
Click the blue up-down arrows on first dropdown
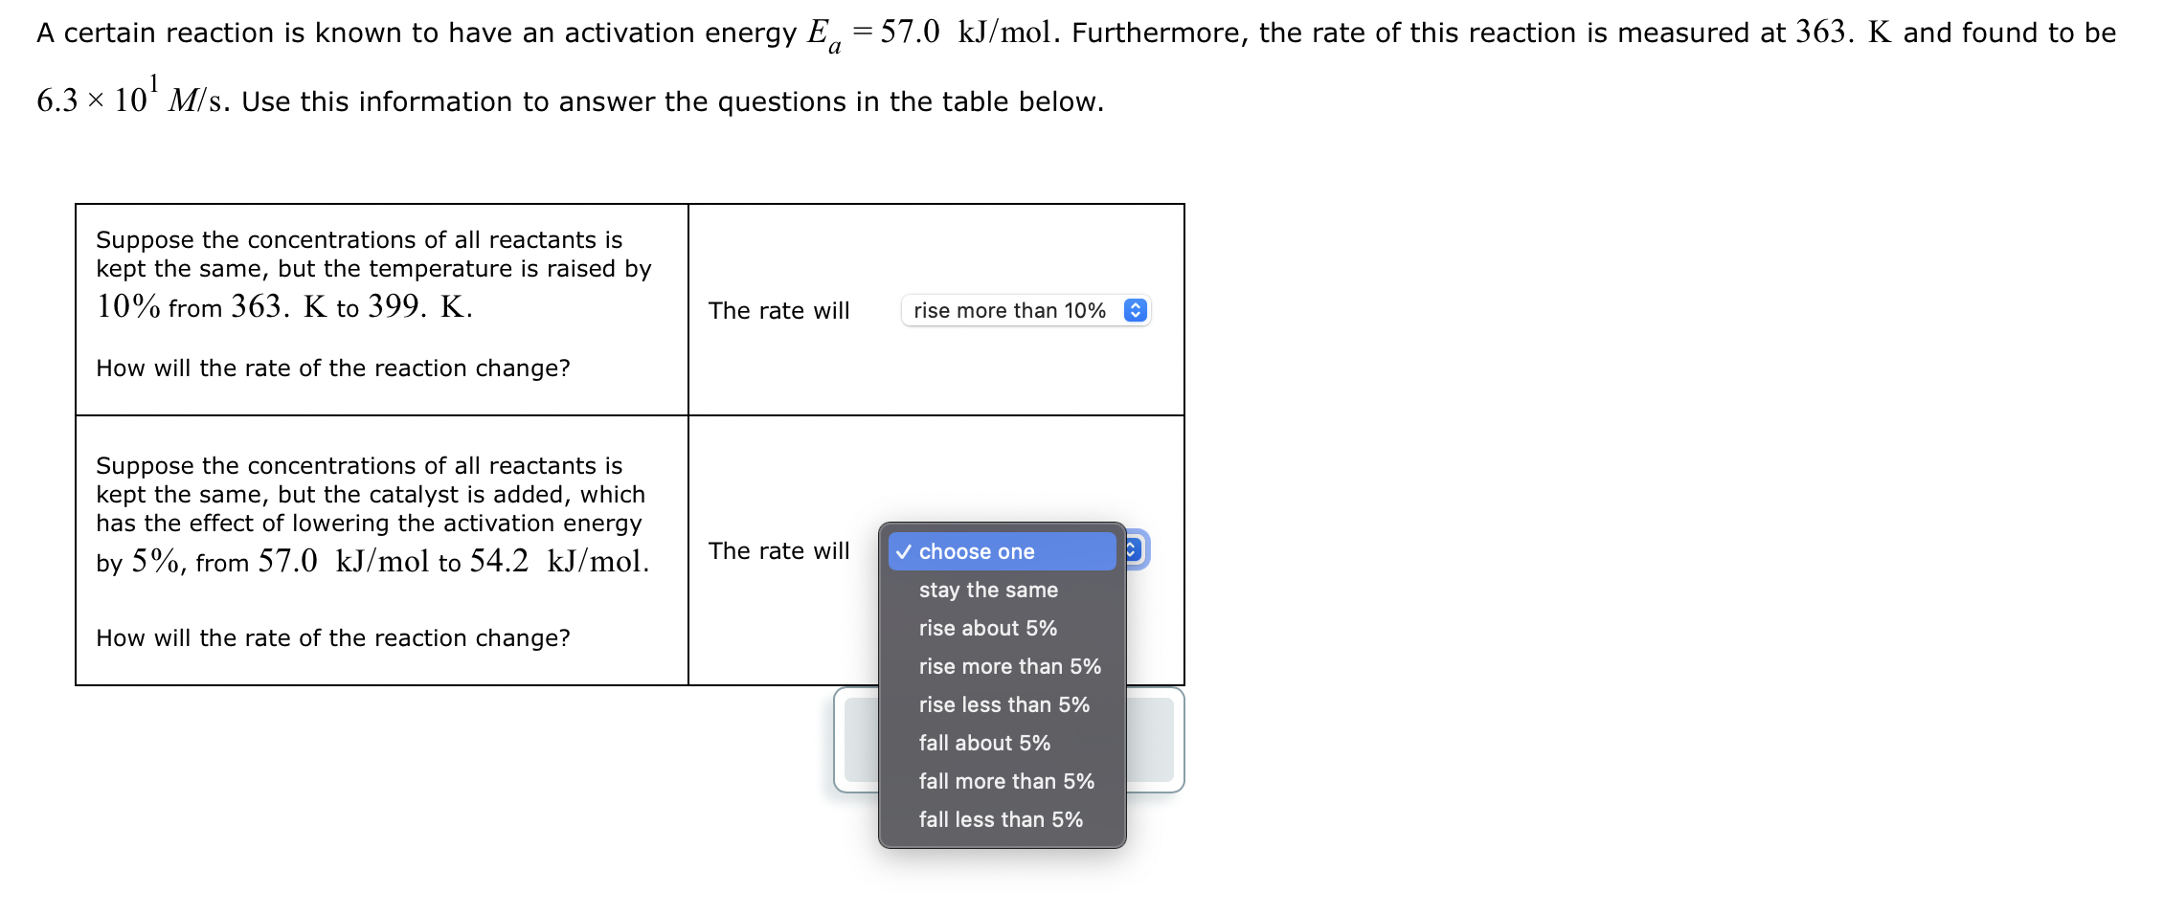(1136, 310)
